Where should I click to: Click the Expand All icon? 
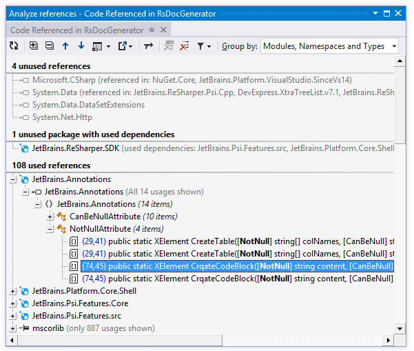point(34,46)
